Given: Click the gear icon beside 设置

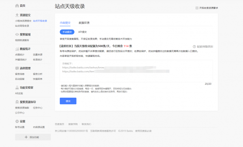Looking at the screenshot, I should [17, 121].
